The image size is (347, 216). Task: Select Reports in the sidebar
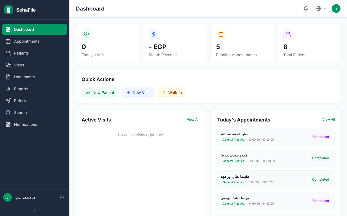click(x=35, y=89)
